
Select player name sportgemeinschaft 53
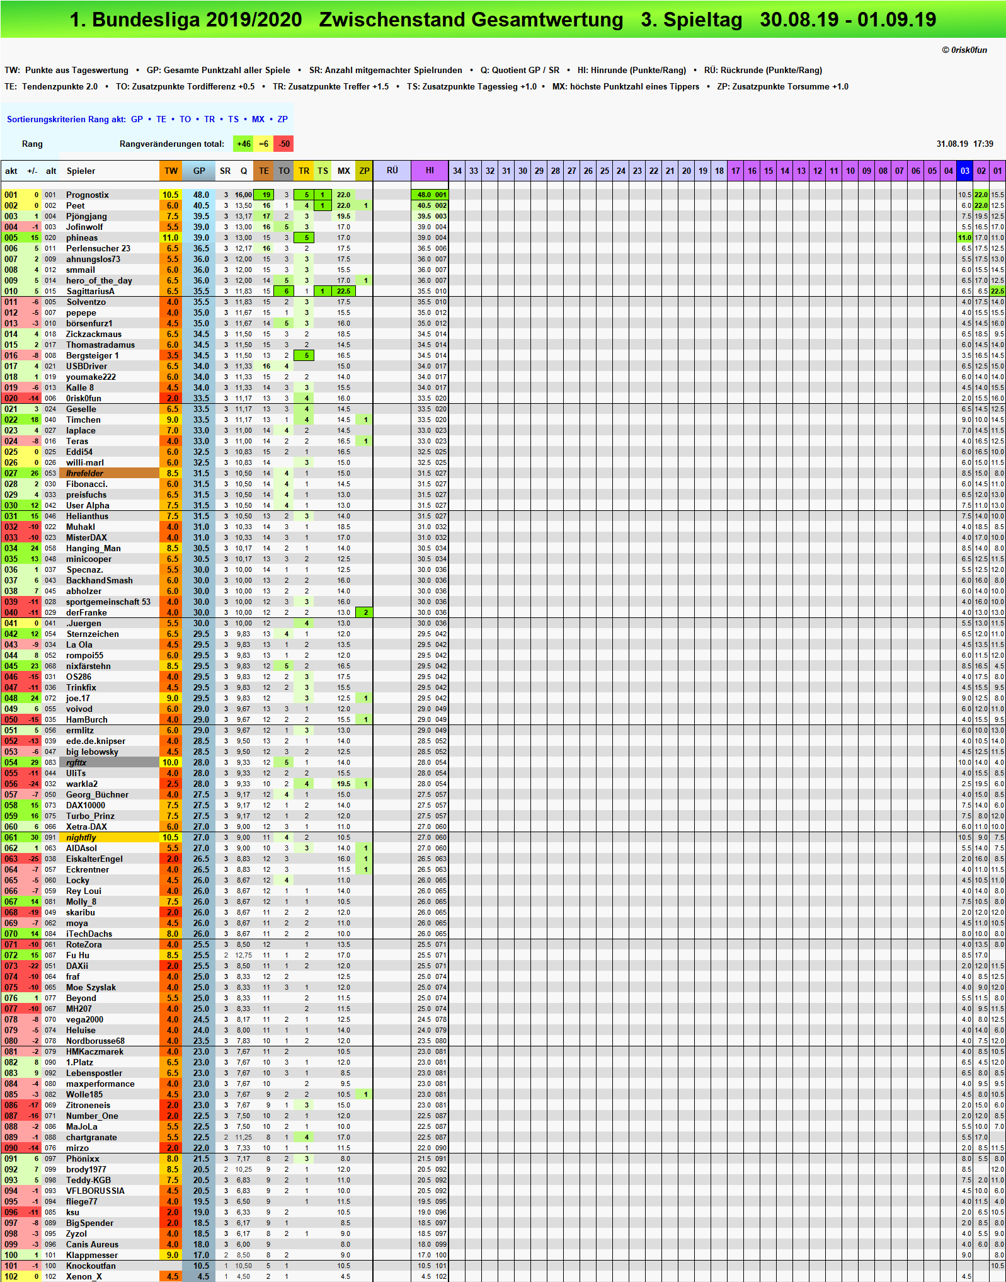[108, 602]
